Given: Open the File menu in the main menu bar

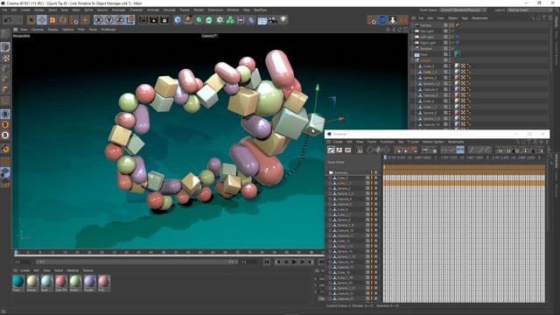Looking at the screenshot, I should point(4,10).
